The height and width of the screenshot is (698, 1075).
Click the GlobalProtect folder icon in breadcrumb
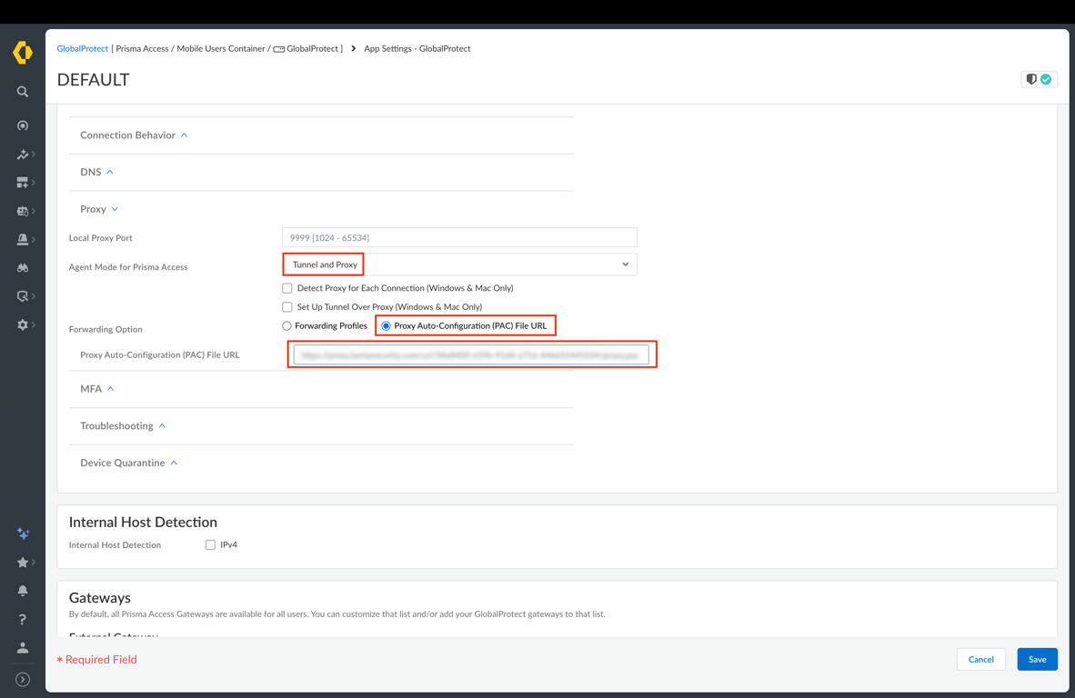pyautogui.click(x=279, y=49)
